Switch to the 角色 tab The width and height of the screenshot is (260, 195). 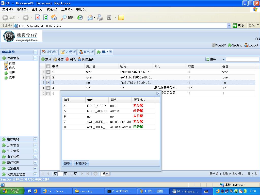click(86, 52)
